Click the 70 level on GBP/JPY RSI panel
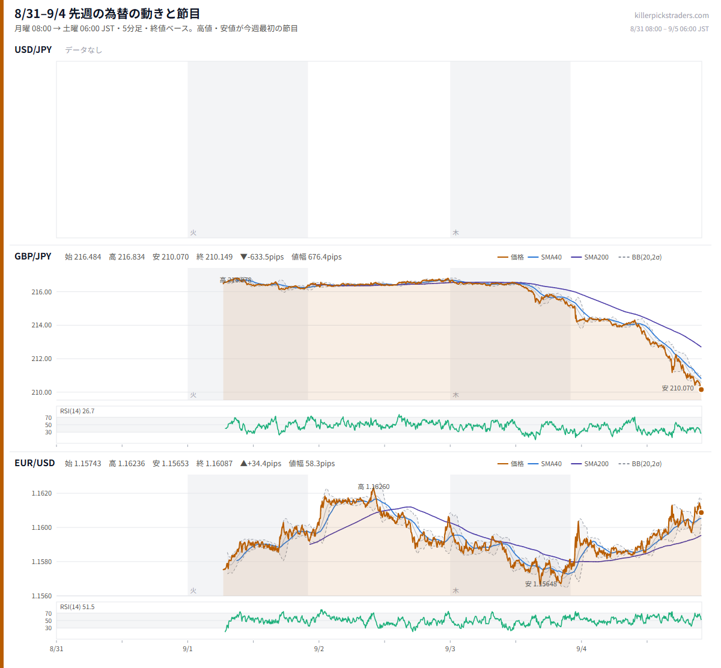 (49, 417)
